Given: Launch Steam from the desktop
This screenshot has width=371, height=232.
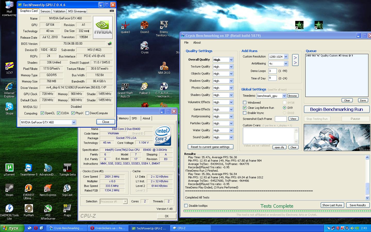Looking at the screenshot, I should coord(9,190).
